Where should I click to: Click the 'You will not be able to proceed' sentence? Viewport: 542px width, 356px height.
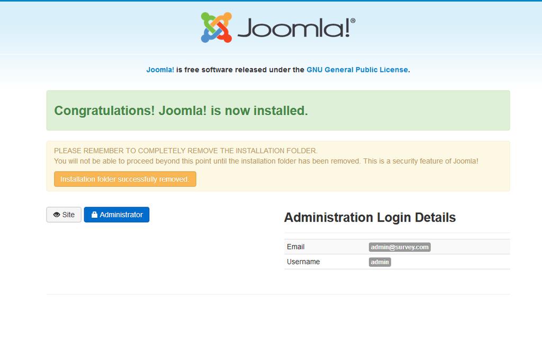pyautogui.click(x=266, y=161)
